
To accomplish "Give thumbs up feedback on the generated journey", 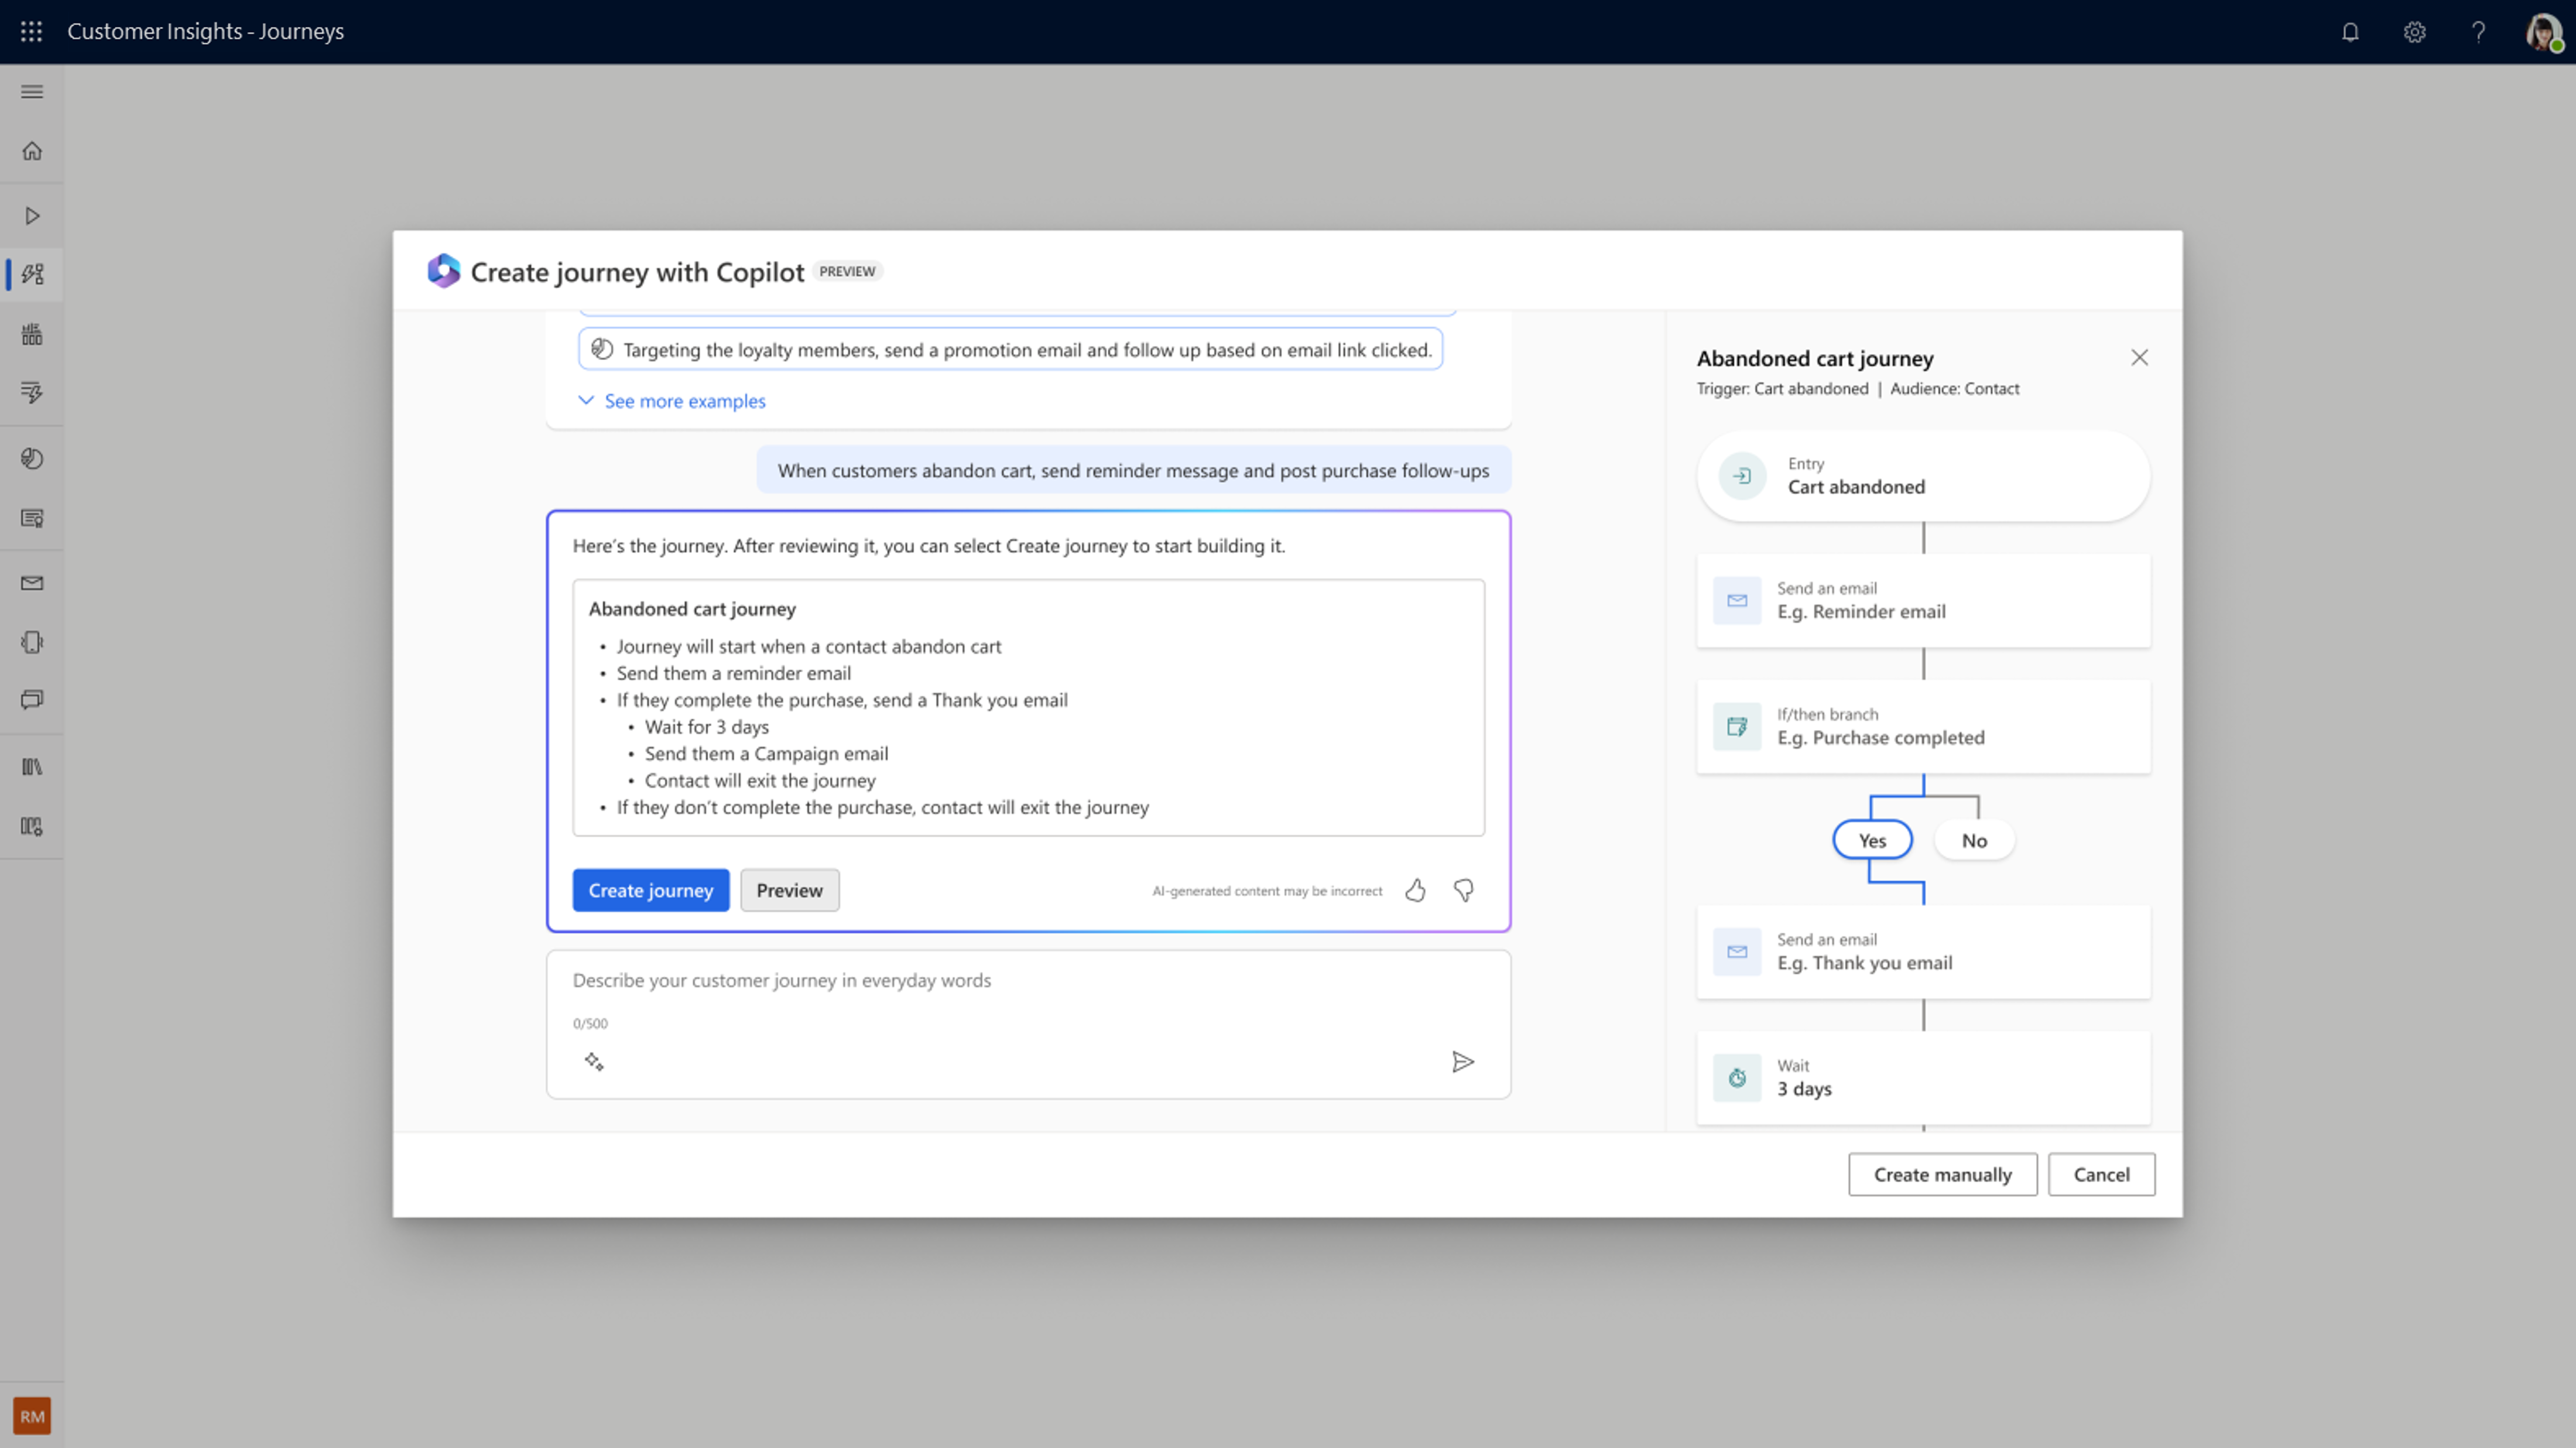I will pos(1415,890).
